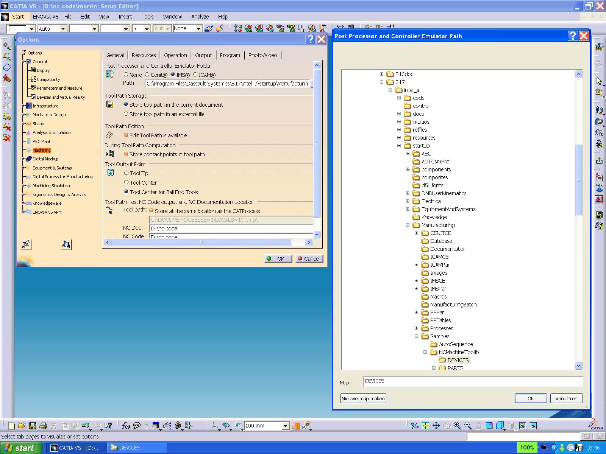Select the Tool Tip output point radio
Screen dimensions: 606x454
coord(127,173)
